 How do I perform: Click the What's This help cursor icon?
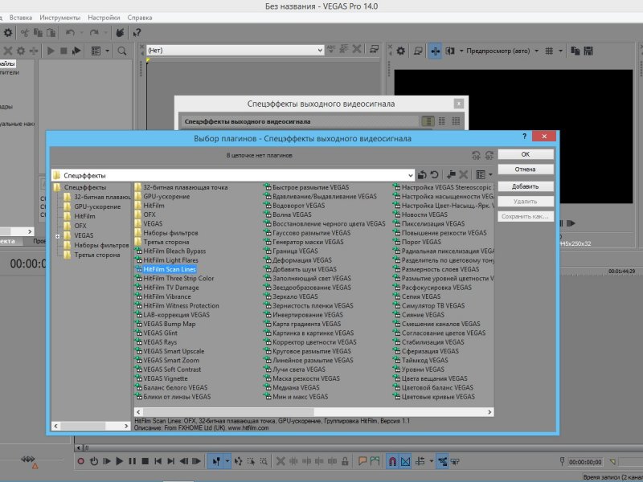(137, 33)
